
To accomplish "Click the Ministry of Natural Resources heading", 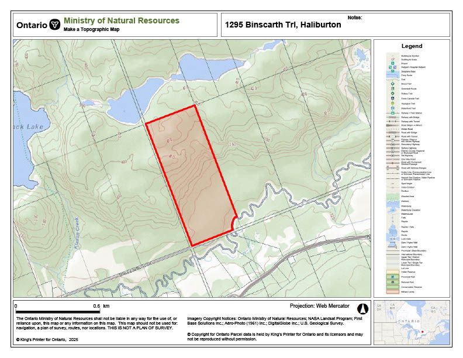I will [122, 20].
